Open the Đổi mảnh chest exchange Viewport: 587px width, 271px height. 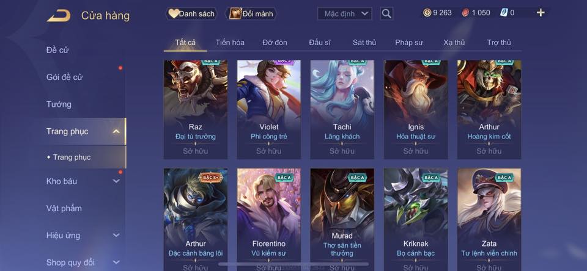(251, 14)
